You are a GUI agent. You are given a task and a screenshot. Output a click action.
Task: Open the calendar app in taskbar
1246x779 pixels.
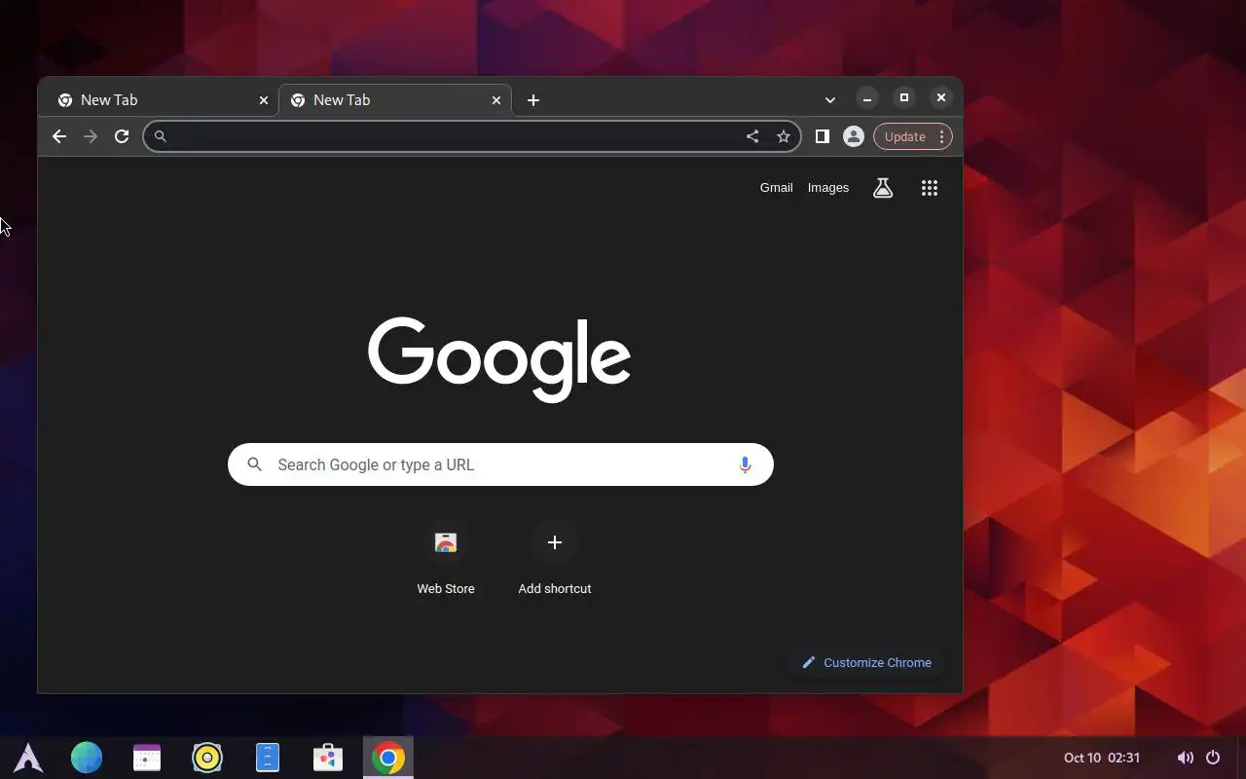point(147,758)
